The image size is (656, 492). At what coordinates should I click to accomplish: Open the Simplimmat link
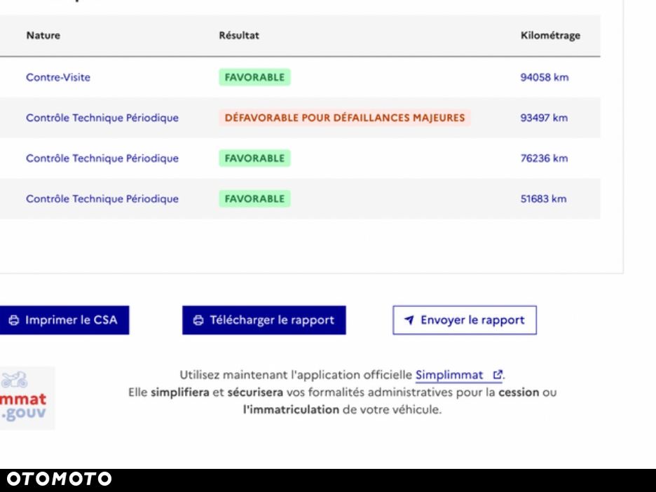tap(449, 375)
